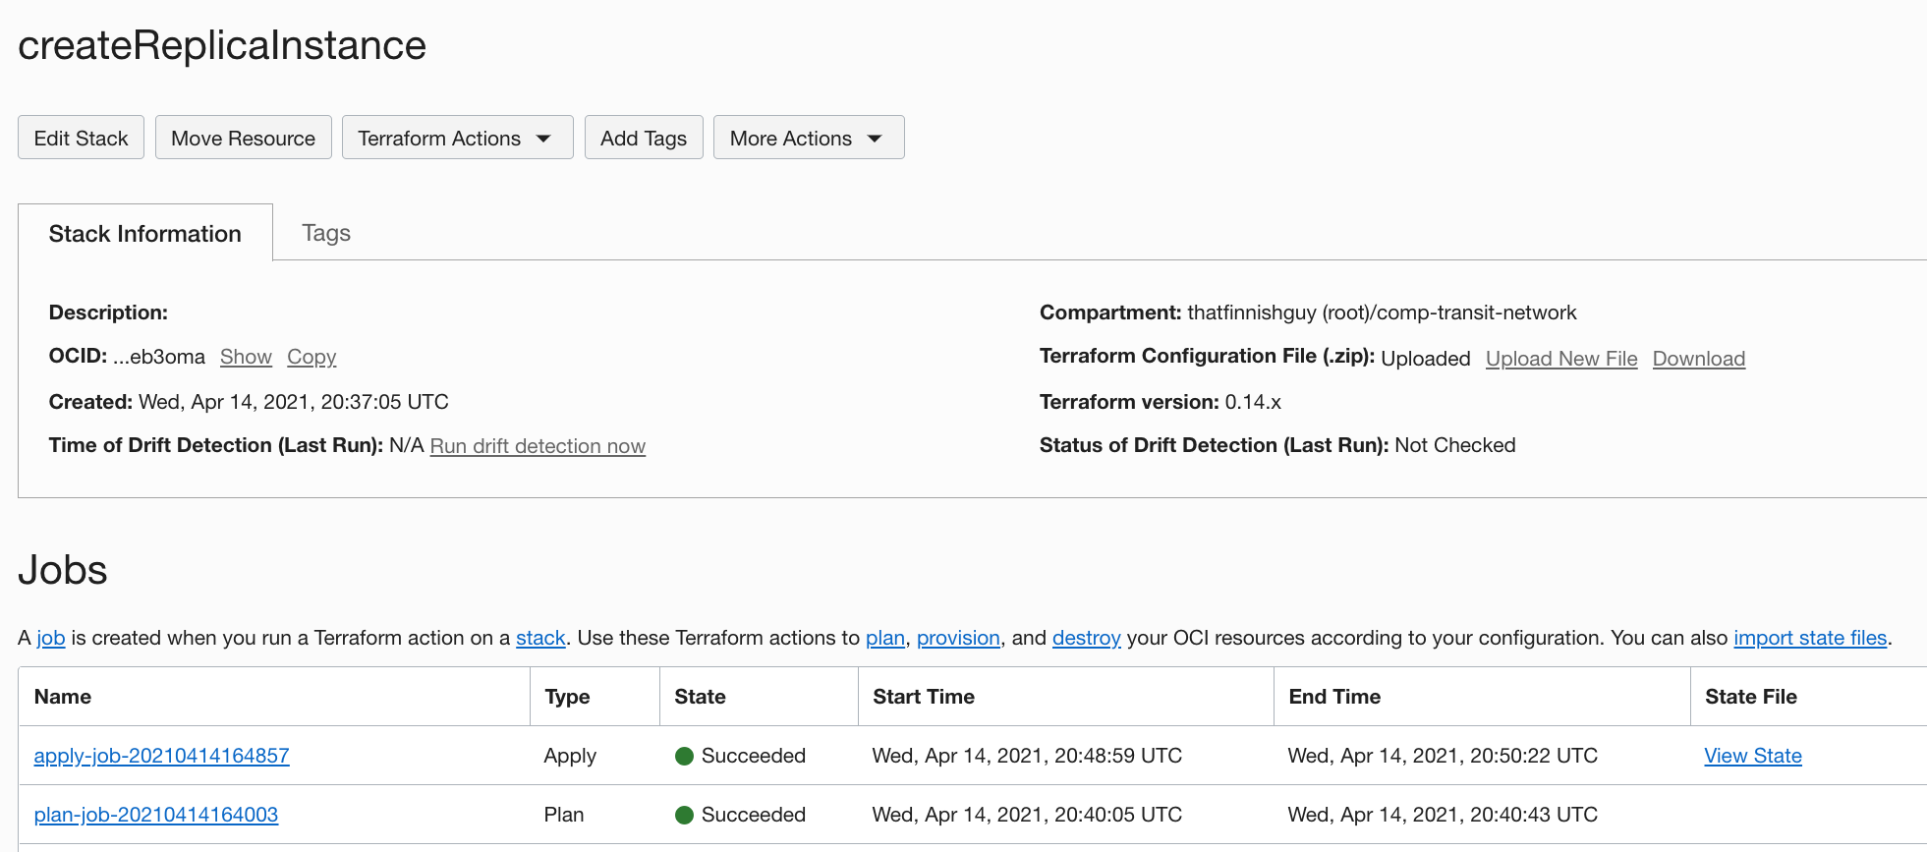Open the 'destroy' documentation link
The height and width of the screenshot is (852, 1927).
tap(1086, 638)
